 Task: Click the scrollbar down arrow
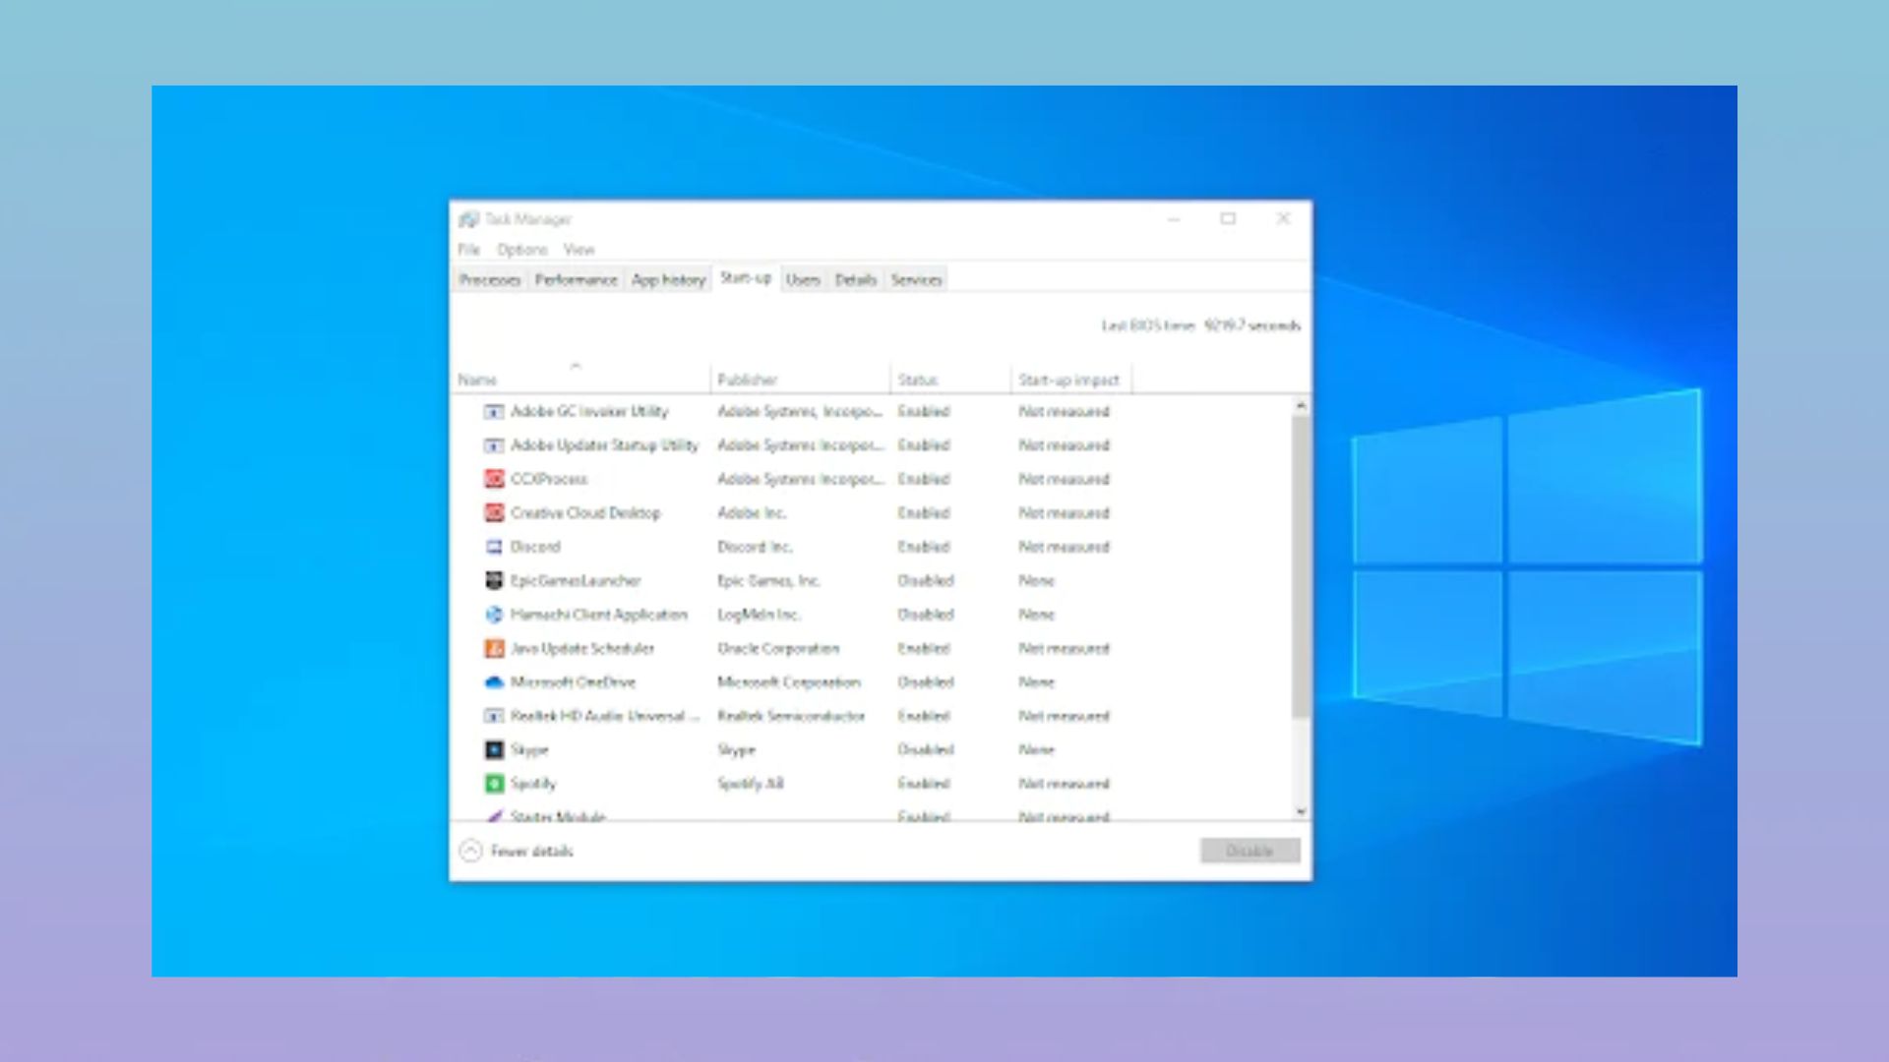point(1301,812)
